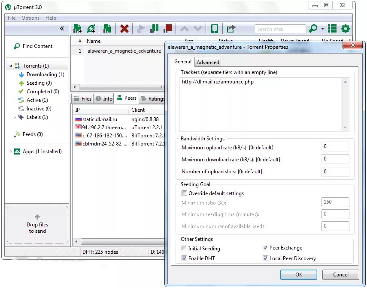Select Feeds (0) in sidebar
The image size is (367, 288).
(28, 134)
